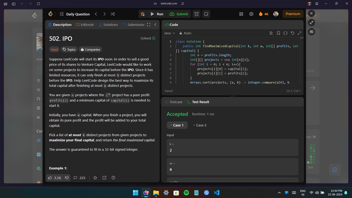
Task: Select the Code panel tab
Action: (x=171, y=25)
